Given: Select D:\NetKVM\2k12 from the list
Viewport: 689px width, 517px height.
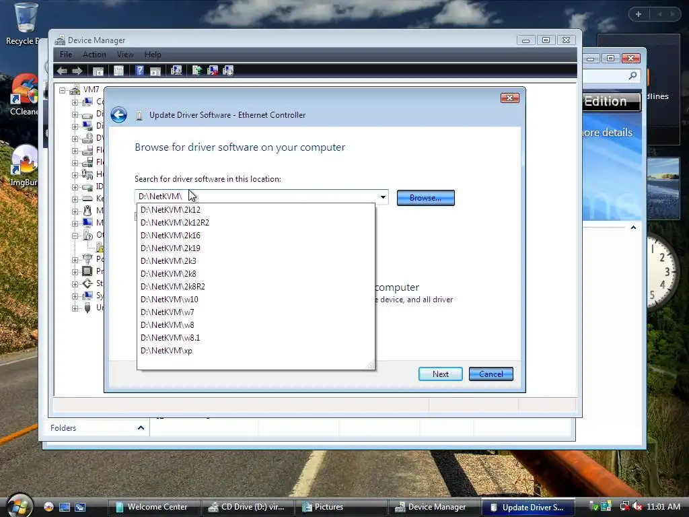Looking at the screenshot, I should point(256,210).
